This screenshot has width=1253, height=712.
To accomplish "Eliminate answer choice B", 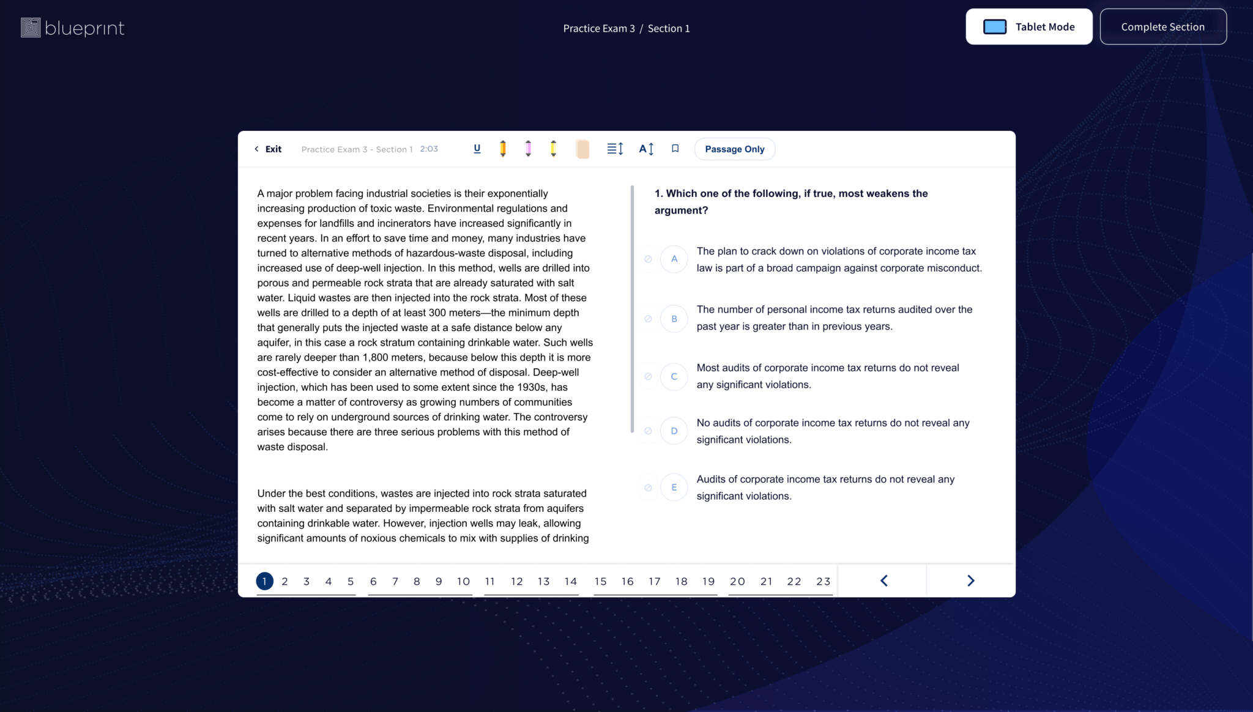I will [x=648, y=319].
